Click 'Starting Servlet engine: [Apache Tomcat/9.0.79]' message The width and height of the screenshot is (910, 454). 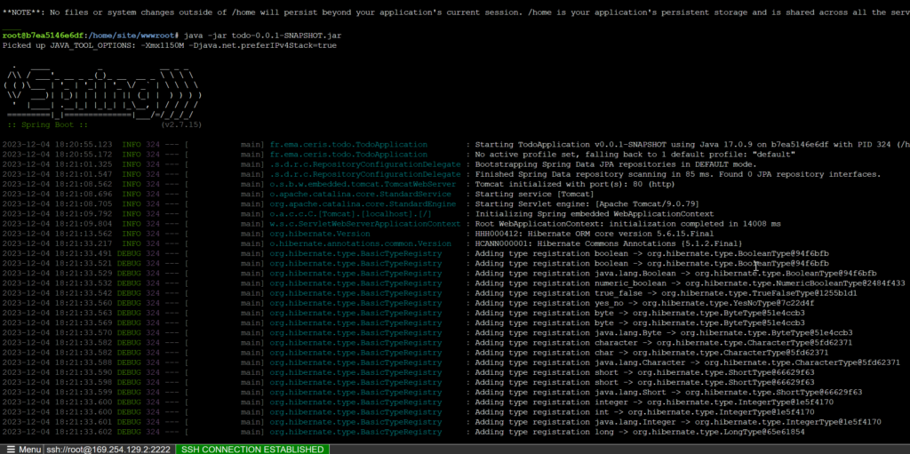click(587, 203)
